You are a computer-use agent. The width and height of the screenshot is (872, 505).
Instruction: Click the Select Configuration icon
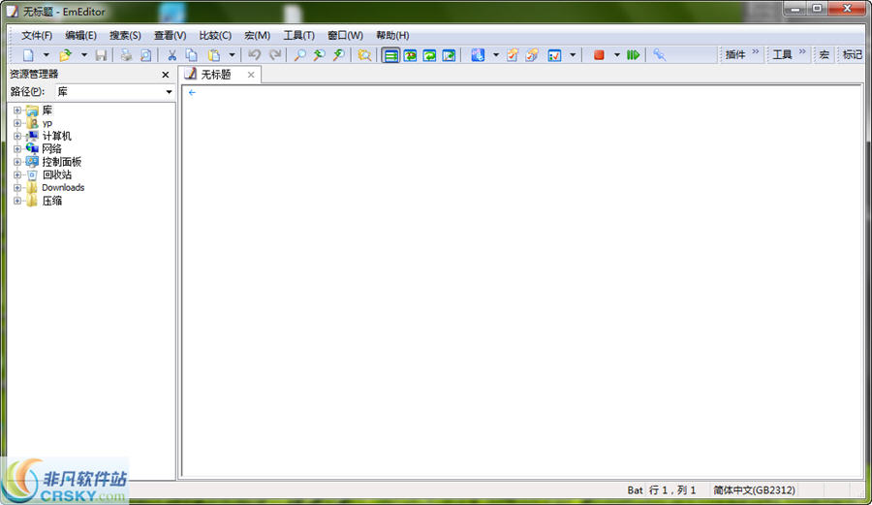coord(478,55)
